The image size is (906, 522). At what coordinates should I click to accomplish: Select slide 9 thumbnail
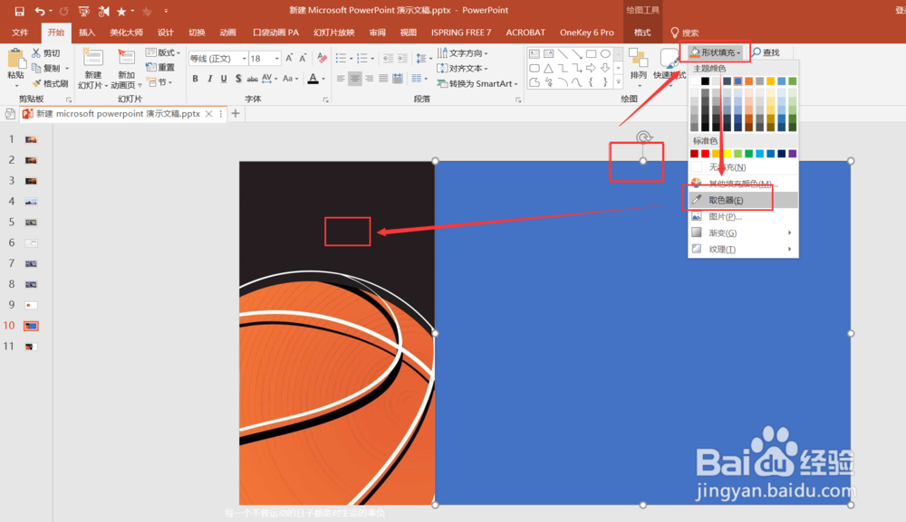coord(31,305)
